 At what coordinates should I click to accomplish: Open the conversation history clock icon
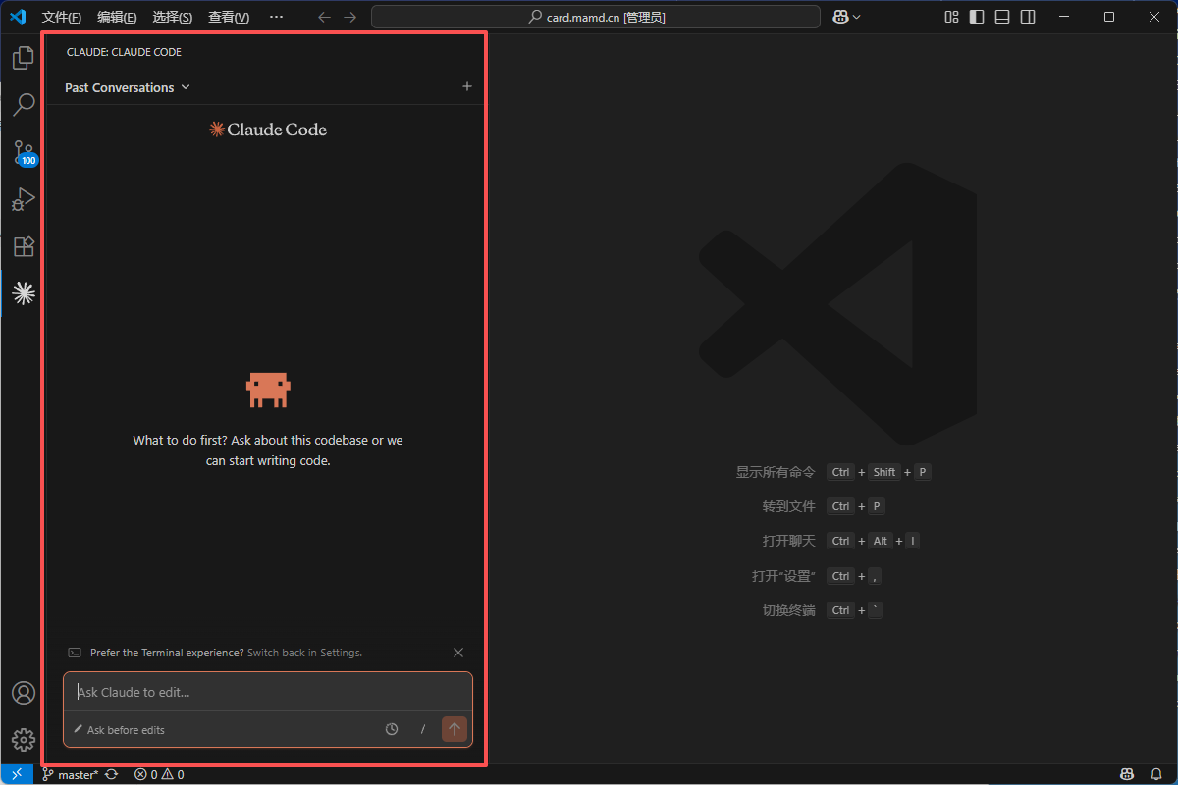click(392, 729)
